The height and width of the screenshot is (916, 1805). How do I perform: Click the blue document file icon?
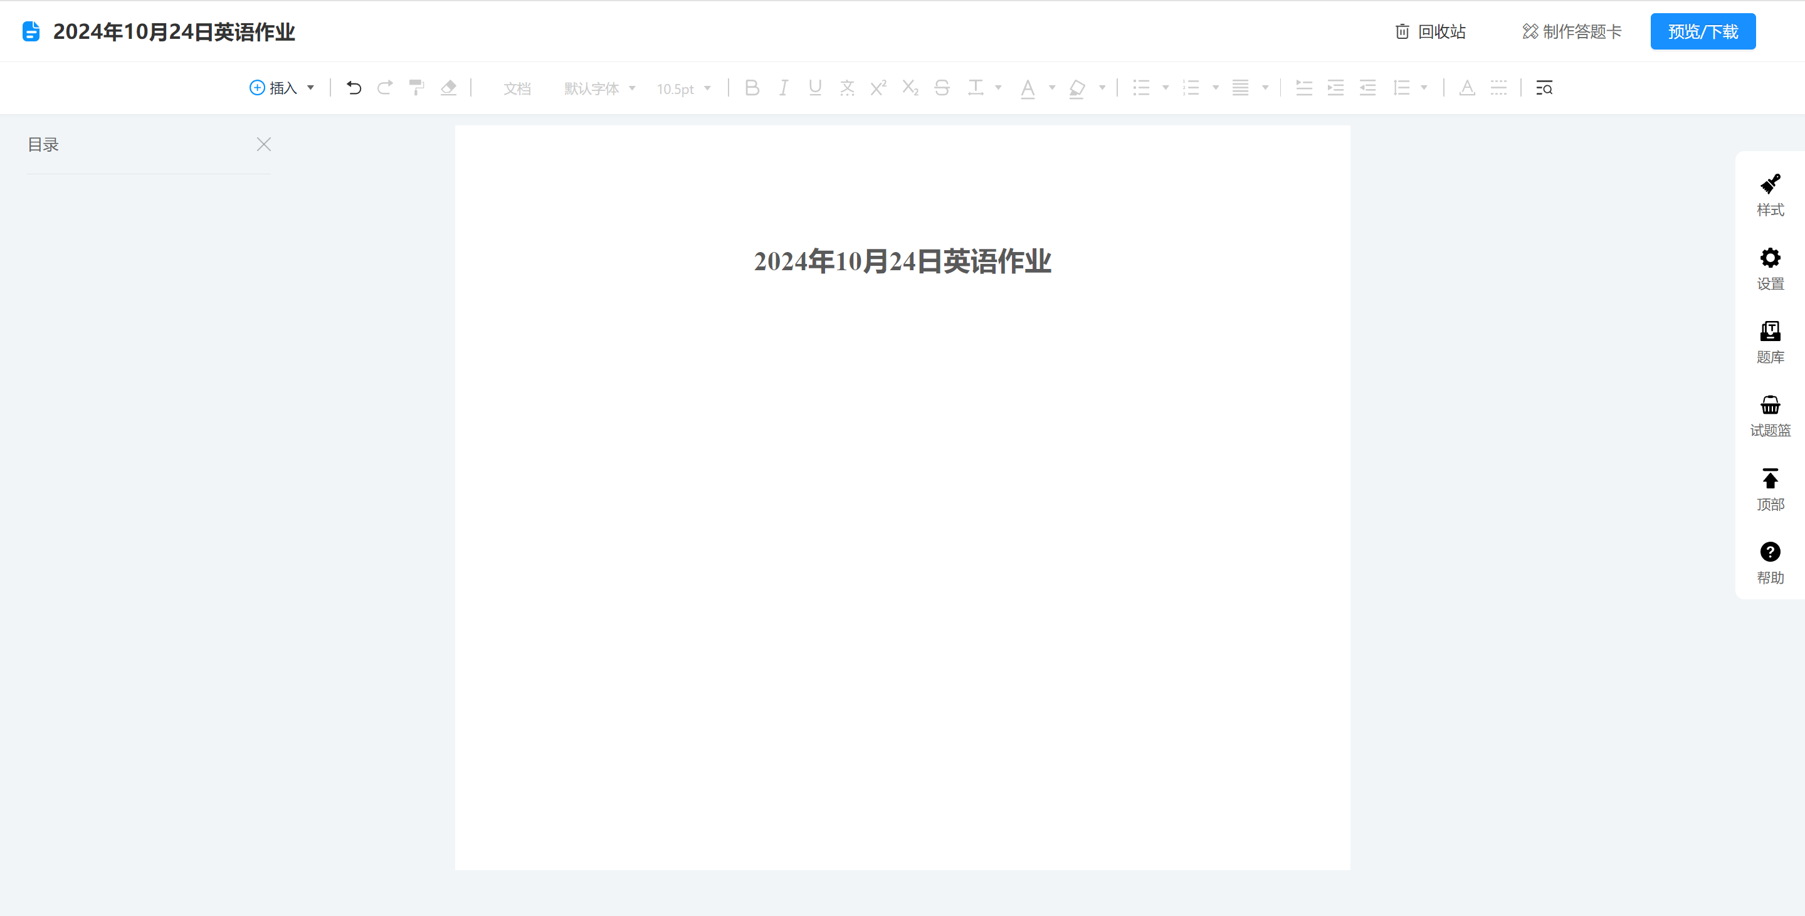(x=31, y=31)
